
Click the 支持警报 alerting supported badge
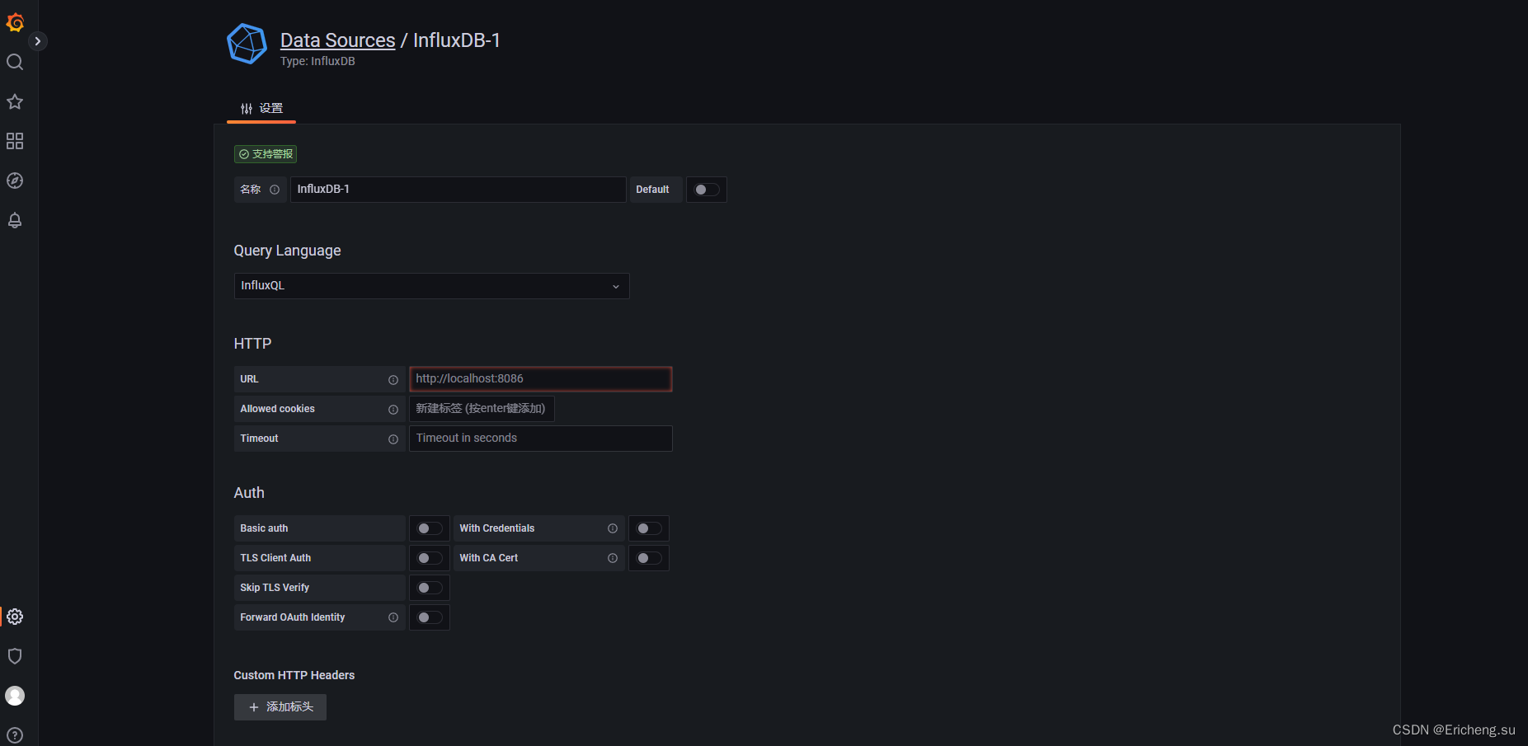(x=266, y=154)
